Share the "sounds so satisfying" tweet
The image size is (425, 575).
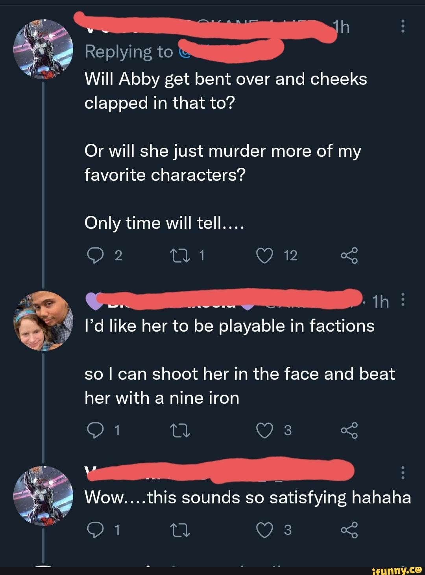pyautogui.click(x=349, y=530)
